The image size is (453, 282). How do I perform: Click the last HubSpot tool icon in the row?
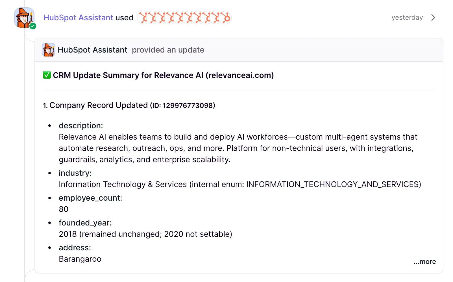point(226,18)
